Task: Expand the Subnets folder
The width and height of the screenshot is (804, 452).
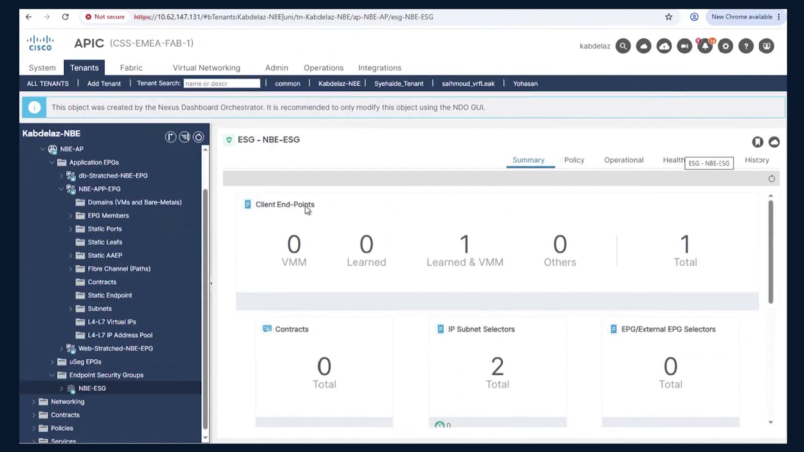Action: [70, 309]
